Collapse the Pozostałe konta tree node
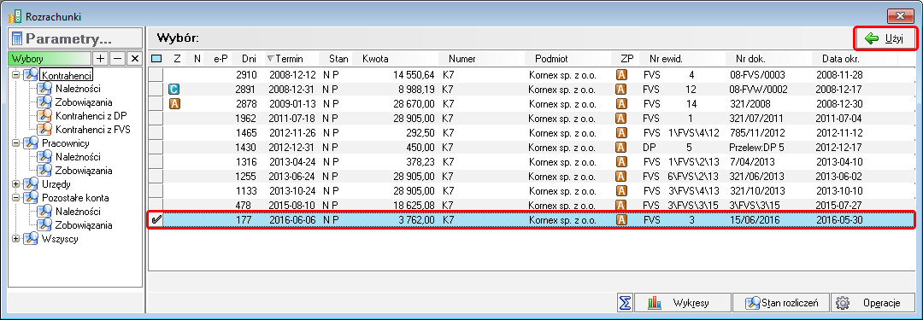 [16, 198]
